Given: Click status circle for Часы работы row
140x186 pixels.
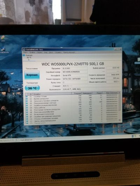Looking at the screenshot, I should pyautogui.click(x=27, y=108).
